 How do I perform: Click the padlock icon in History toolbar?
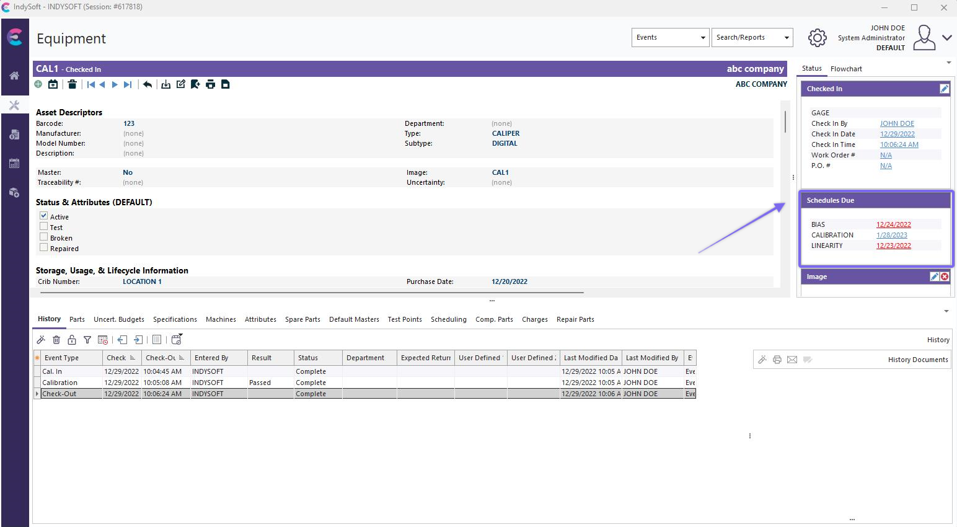click(x=72, y=340)
